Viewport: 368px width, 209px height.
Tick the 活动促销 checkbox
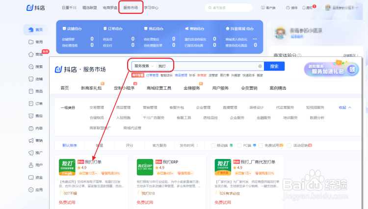289,146
